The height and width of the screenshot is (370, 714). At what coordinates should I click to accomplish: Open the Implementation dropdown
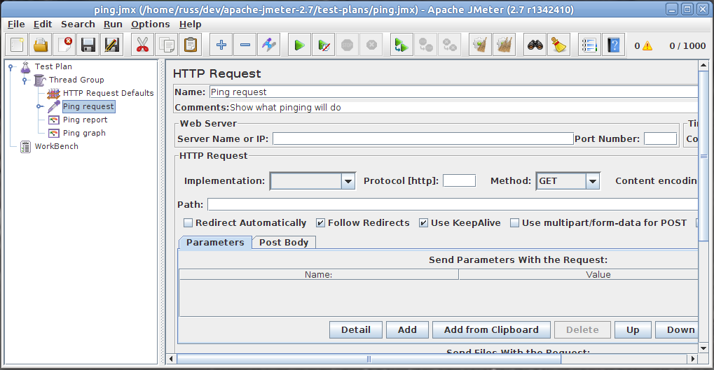pos(348,181)
